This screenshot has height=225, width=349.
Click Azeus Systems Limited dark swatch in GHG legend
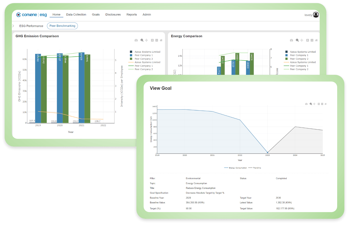tap(131, 52)
